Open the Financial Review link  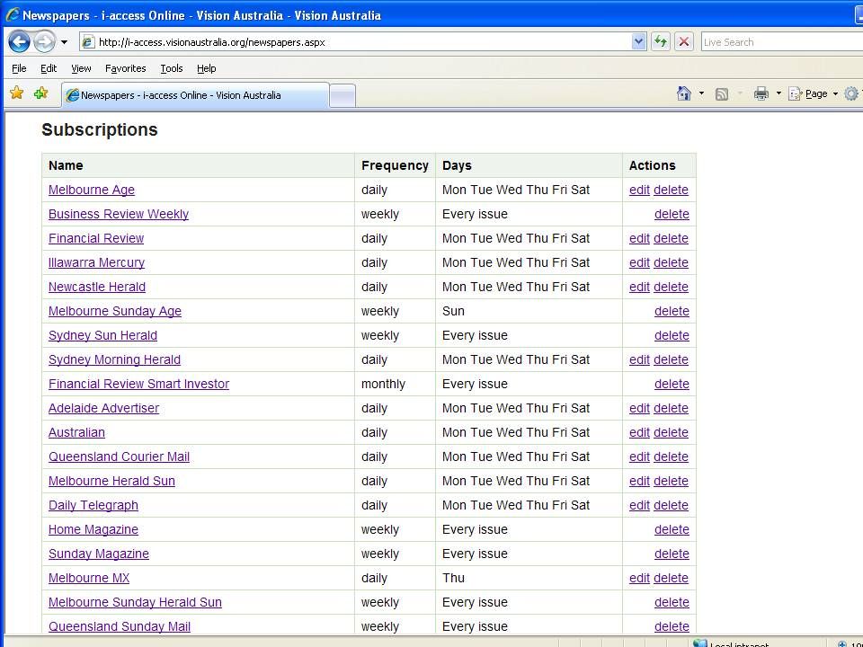click(x=96, y=238)
